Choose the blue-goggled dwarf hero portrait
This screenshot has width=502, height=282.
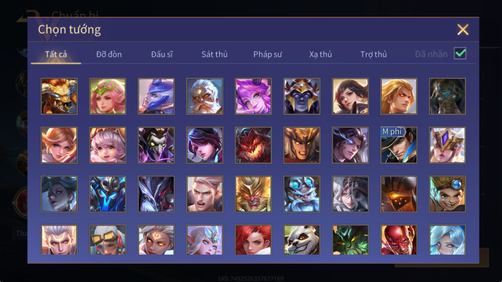pos(302,194)
